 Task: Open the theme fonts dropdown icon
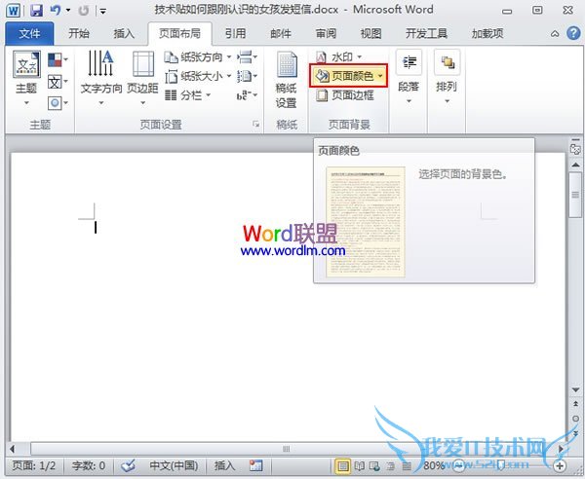(x=58, y=81)
